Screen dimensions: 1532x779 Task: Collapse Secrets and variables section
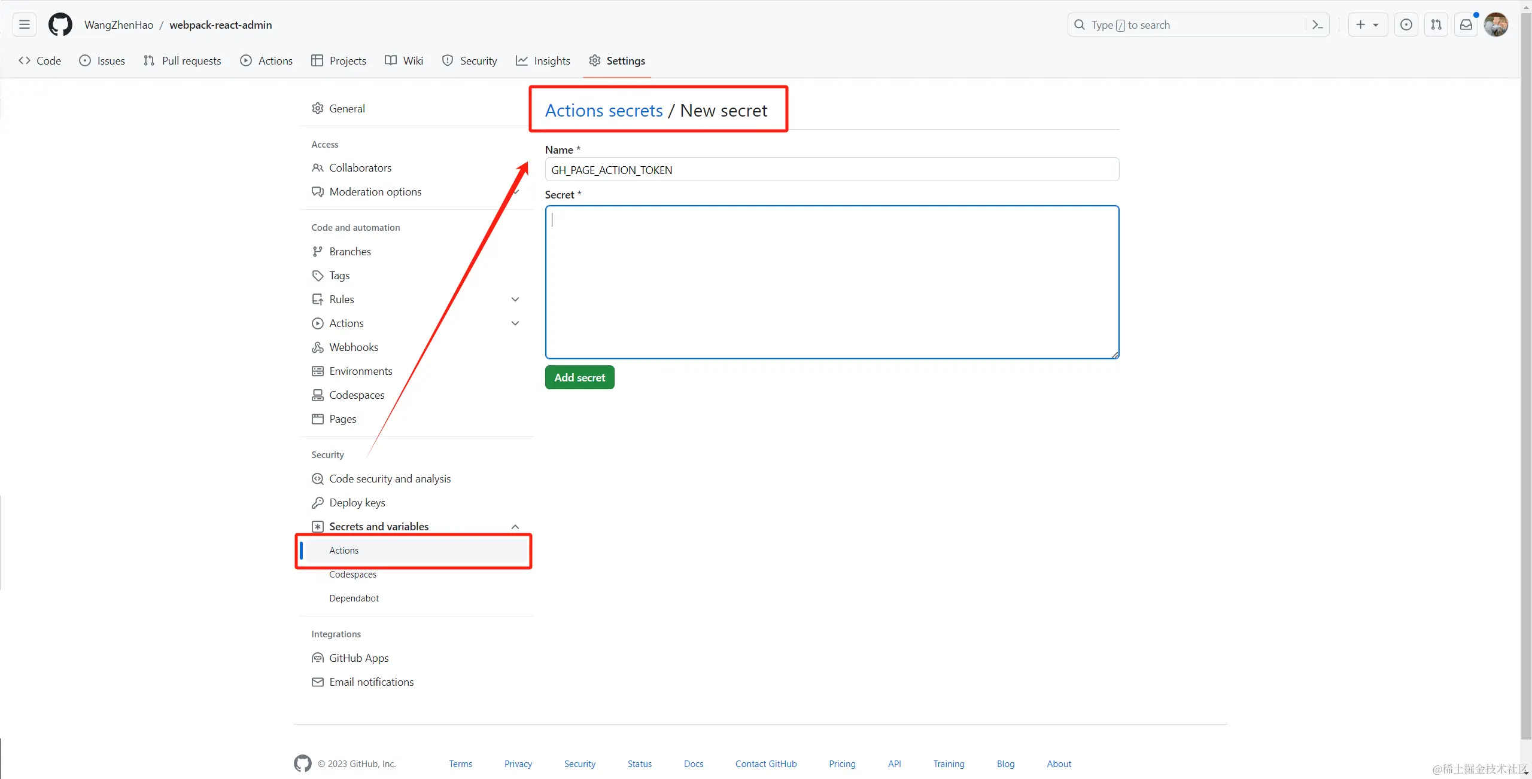pyautogui.click(x=515, y=526)
